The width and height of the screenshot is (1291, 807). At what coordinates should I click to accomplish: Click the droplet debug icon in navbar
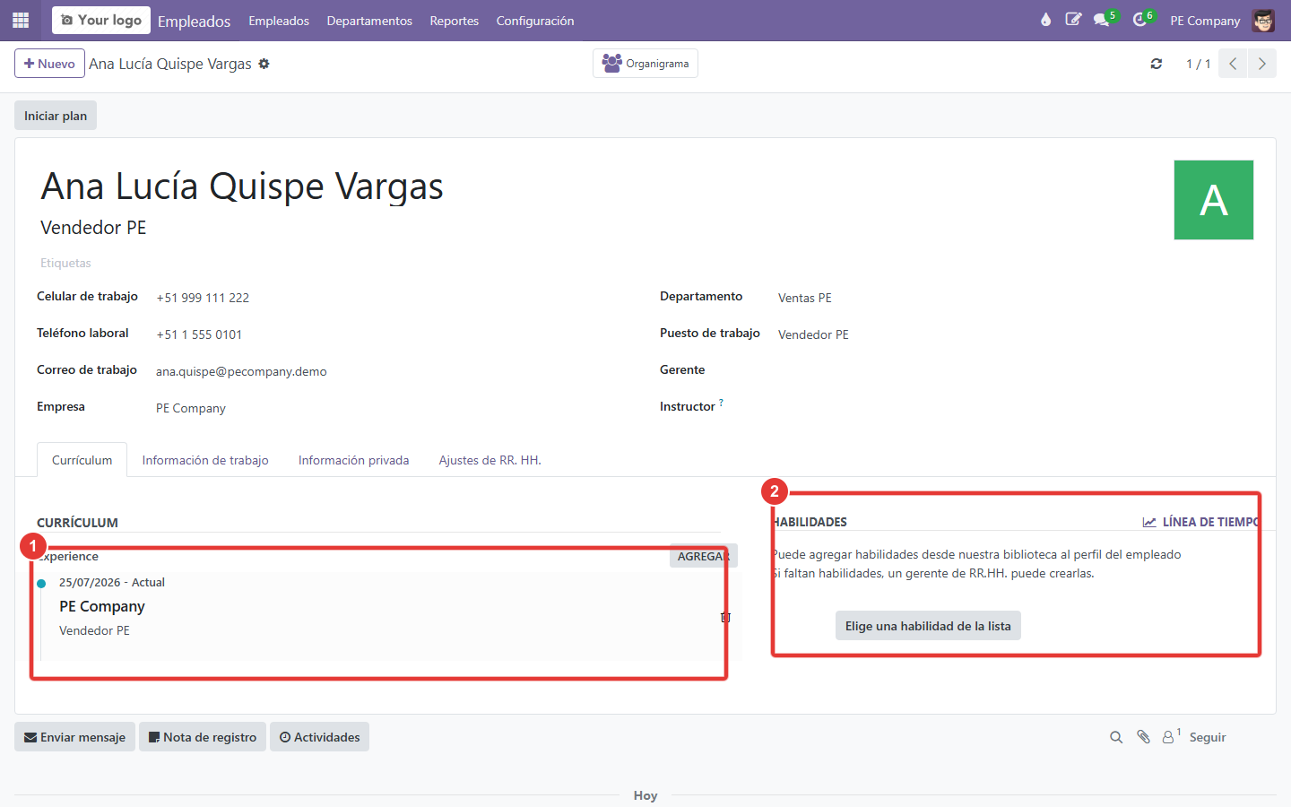click(1045, 20)
